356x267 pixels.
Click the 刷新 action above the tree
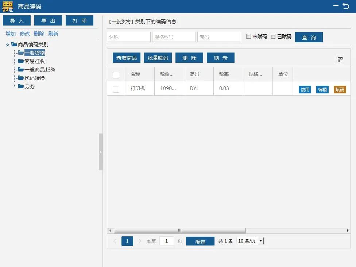point(53,33)
